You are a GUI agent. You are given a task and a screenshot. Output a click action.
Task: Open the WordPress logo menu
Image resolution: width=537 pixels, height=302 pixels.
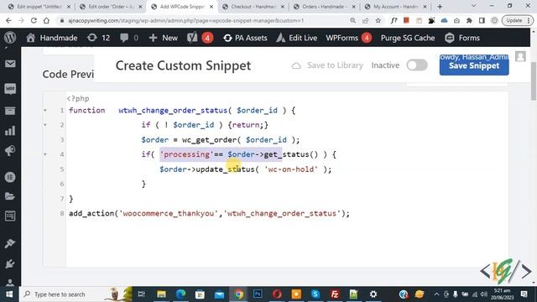tap(10, 37)
